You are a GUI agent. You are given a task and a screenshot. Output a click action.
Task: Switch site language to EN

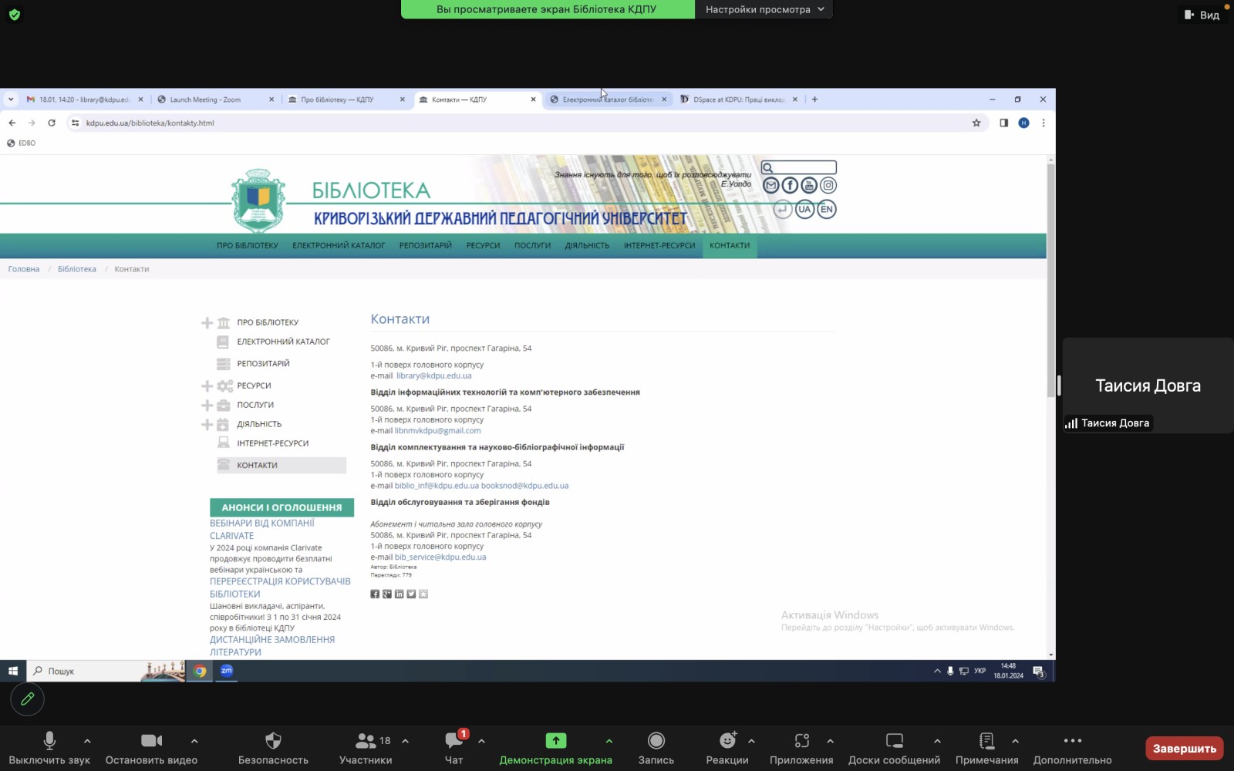click(x=827, y=209)
